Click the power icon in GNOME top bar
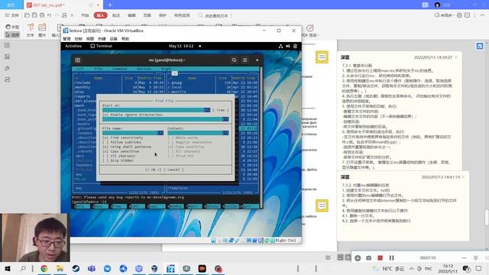 (x=295, y=46)
